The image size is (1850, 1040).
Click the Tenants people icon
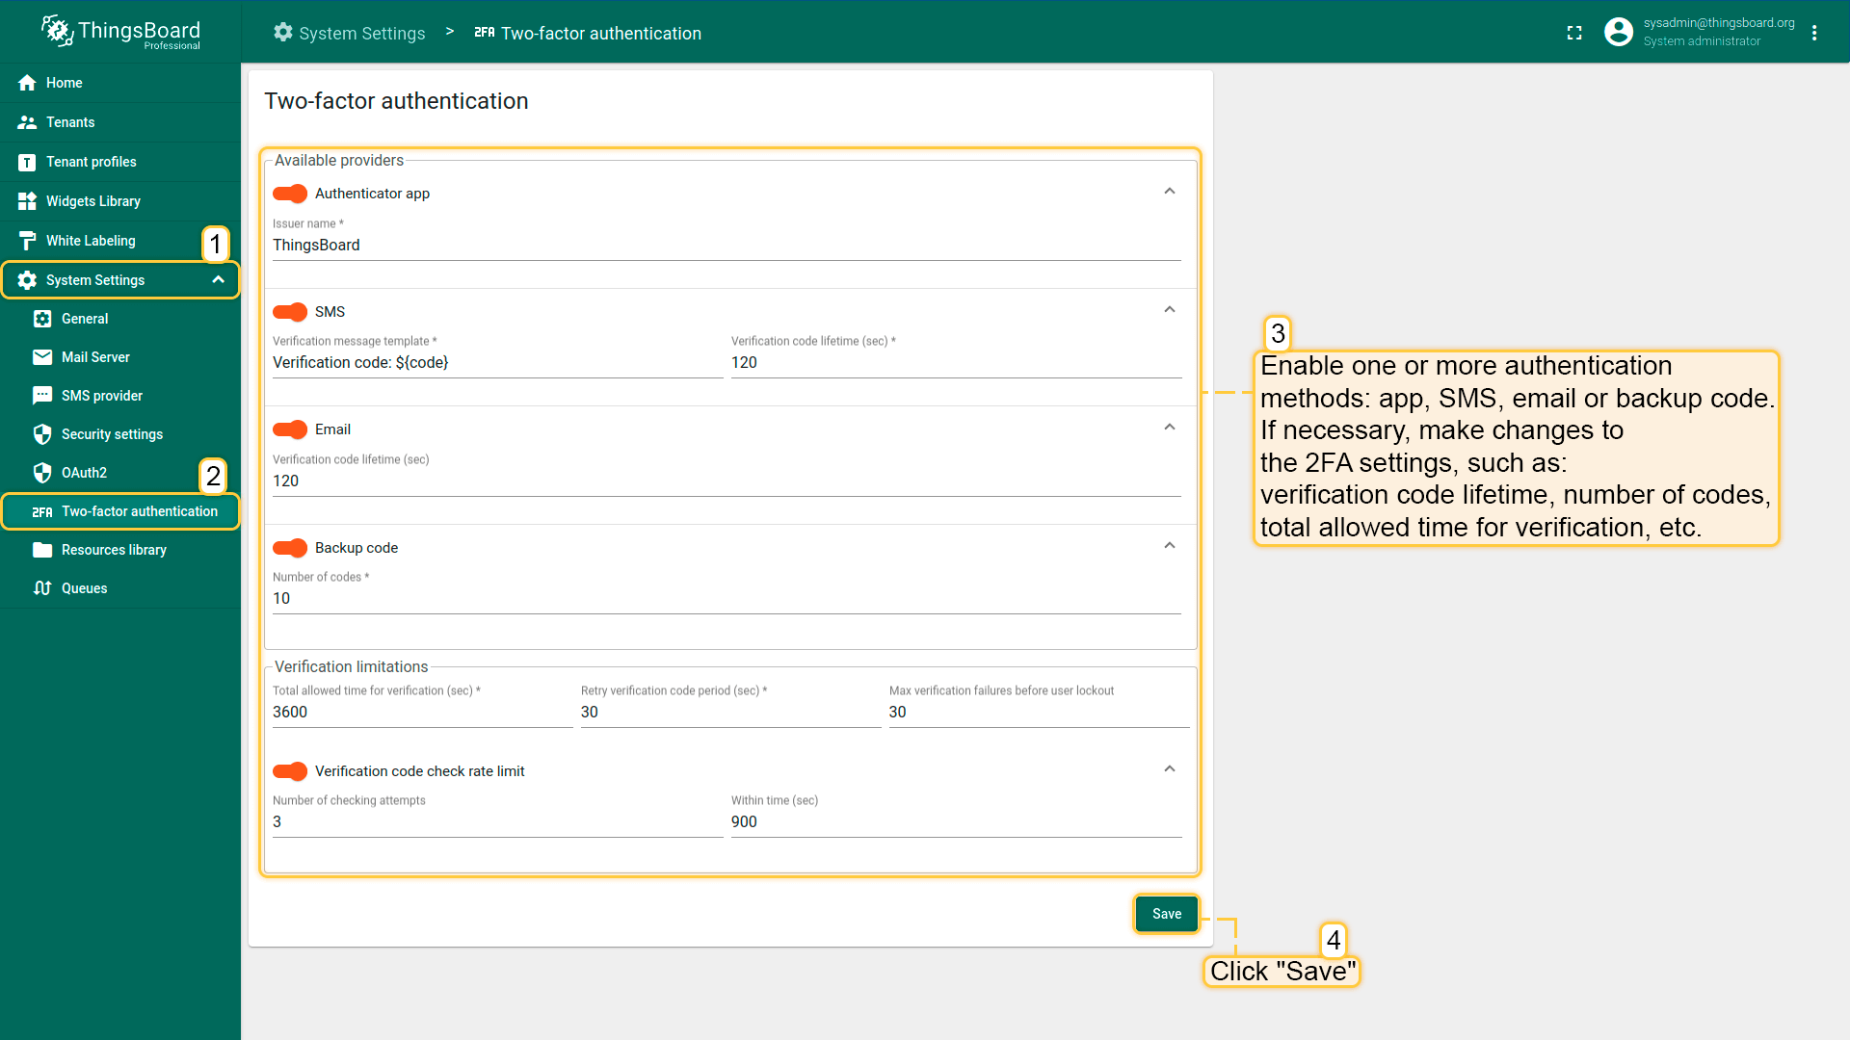point(27,122)
